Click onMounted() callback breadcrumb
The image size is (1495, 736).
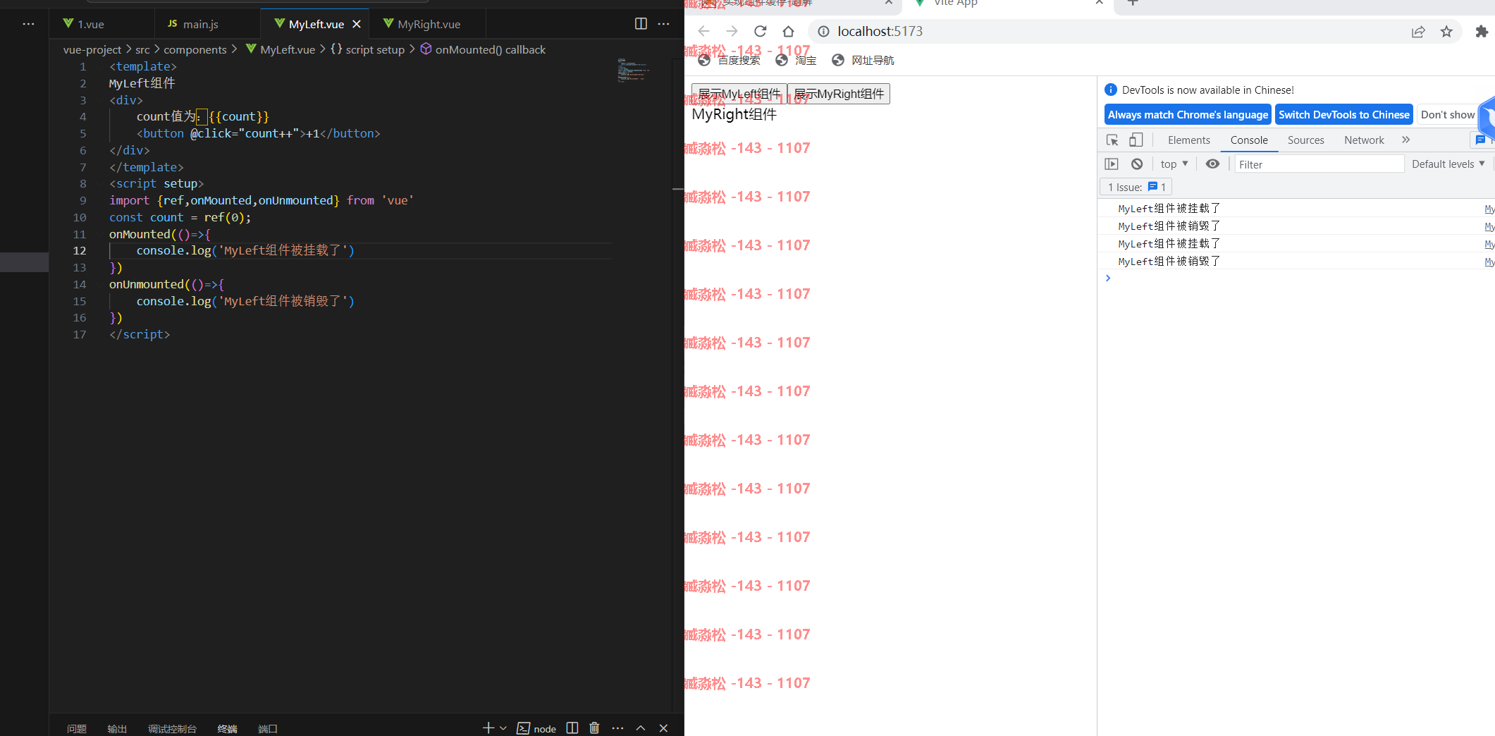pos(483,49)
